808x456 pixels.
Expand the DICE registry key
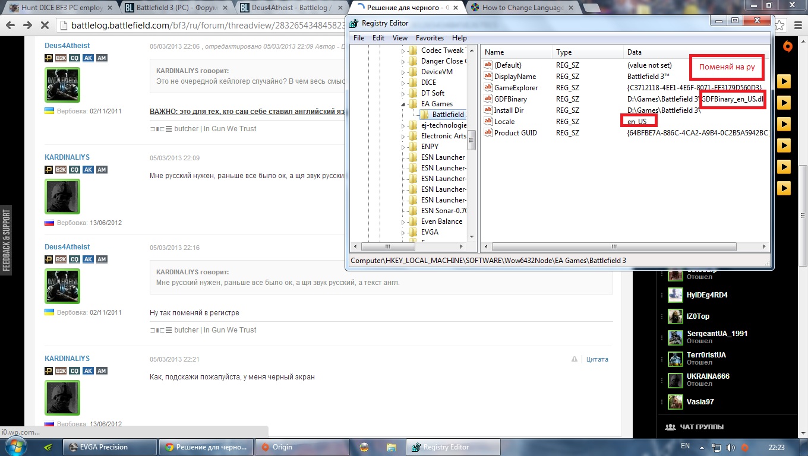(x=403, y=83)
